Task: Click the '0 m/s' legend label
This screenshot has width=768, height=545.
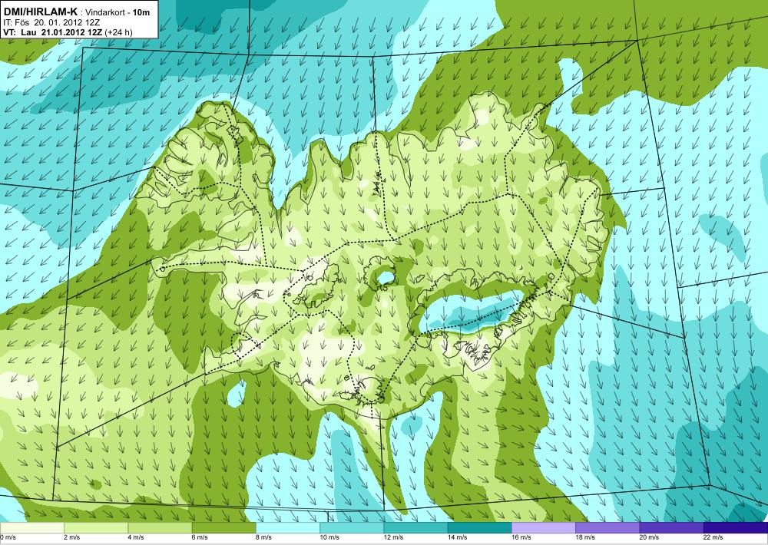Action: point(8,537)
